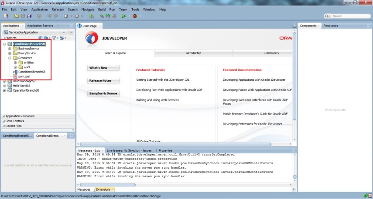This screenshot has width=373, height=199.
Task: Click the What's New button
Action: 103,68
